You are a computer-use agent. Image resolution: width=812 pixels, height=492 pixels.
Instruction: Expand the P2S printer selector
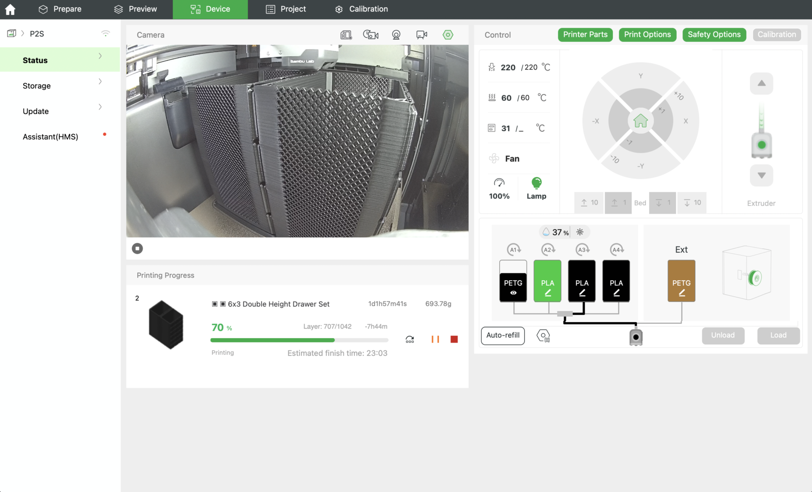[x=36, y=34]
